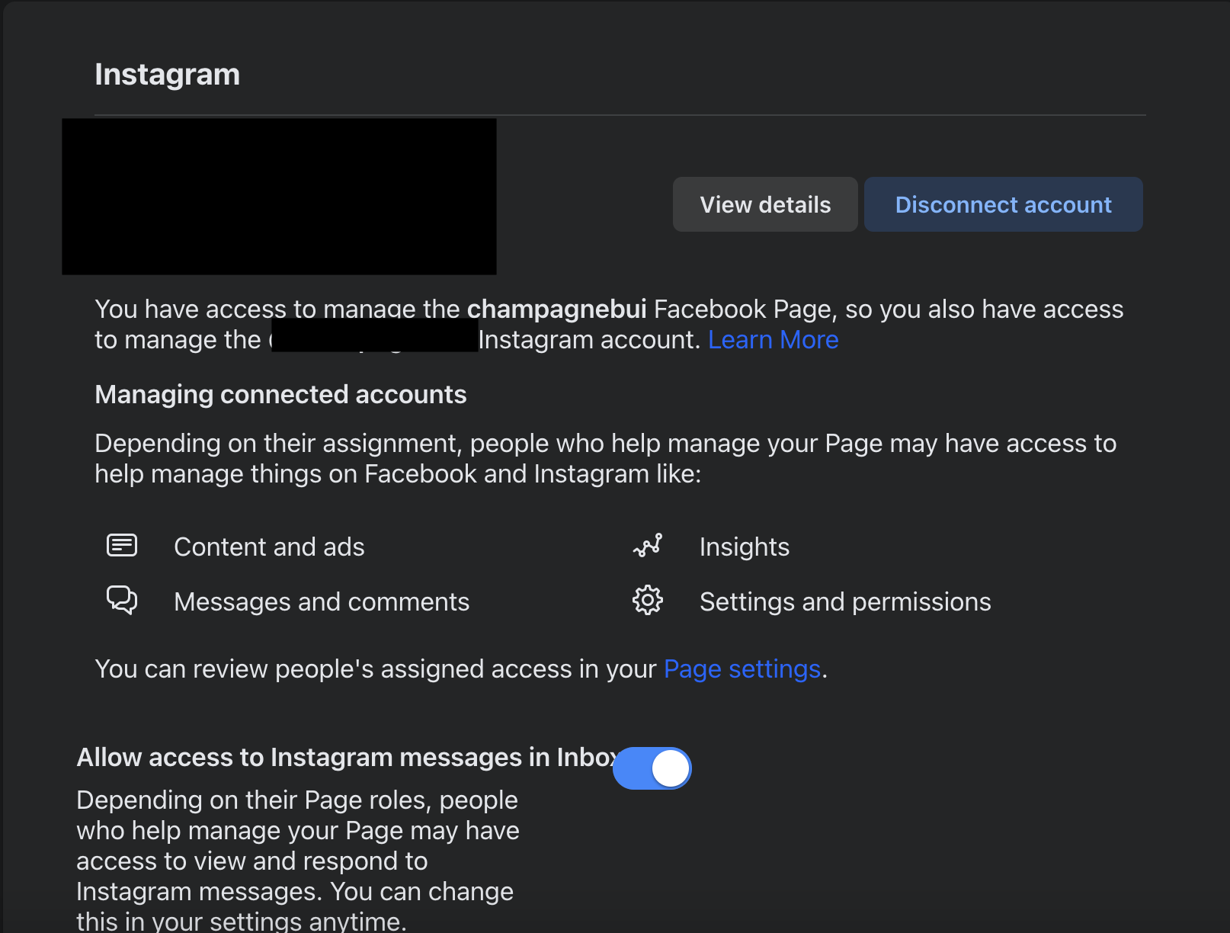Viewport: 1230px width, 933px height.
Task: Click the Messages and comments label
Action: click(x=322, y=601)
